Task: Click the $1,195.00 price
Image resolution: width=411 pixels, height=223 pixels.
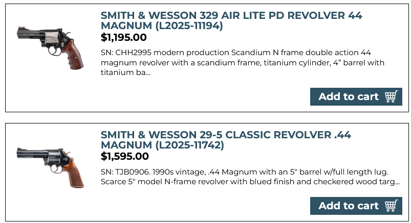Action: [124, 37]
